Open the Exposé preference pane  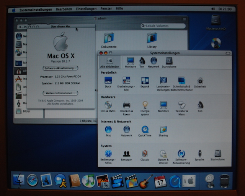[145, 82]
